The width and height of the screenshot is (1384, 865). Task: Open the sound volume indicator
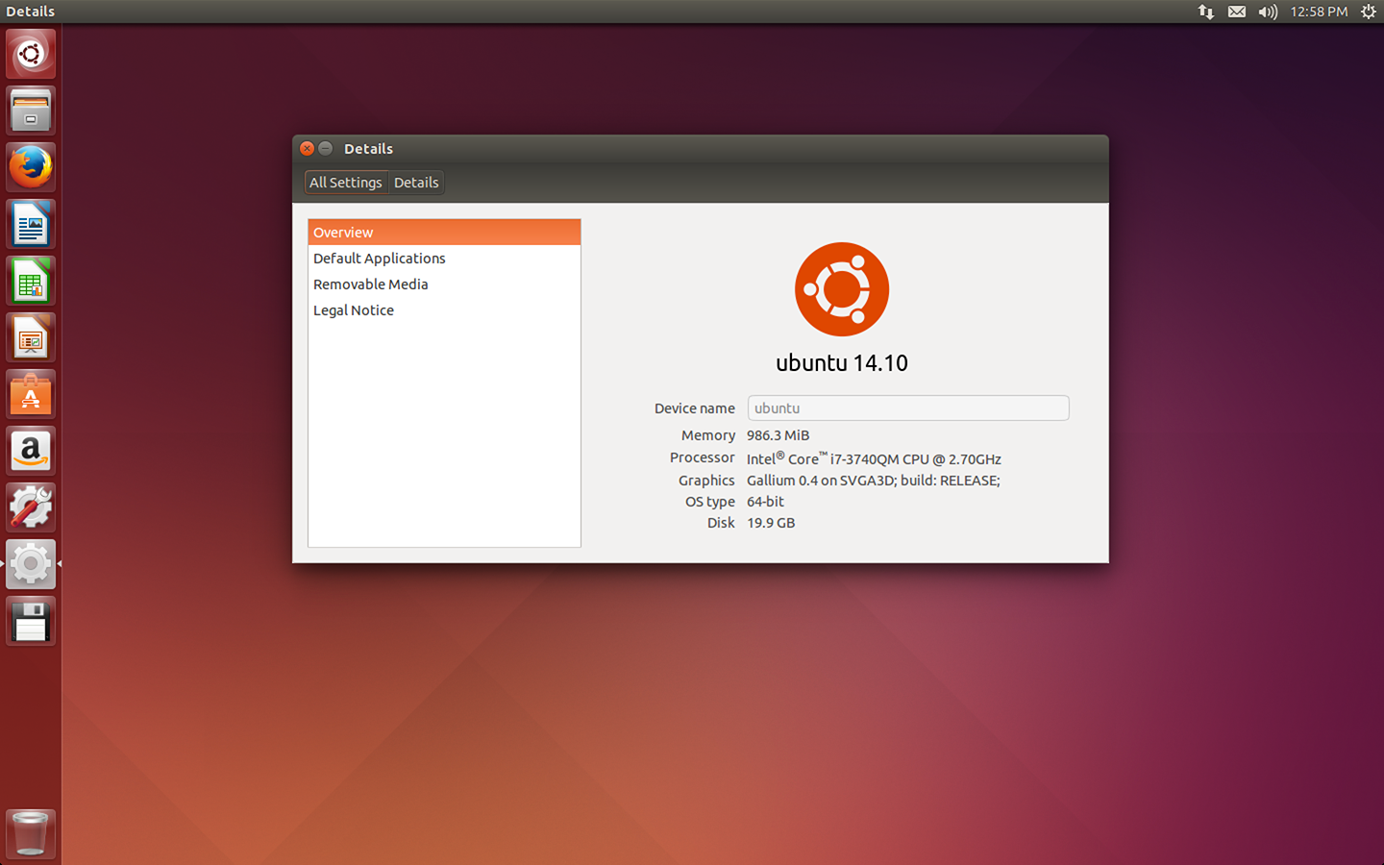click(1268, 12)
